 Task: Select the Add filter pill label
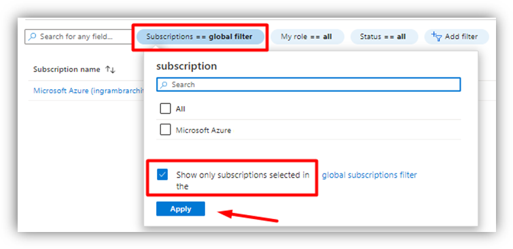coord(461,37)
